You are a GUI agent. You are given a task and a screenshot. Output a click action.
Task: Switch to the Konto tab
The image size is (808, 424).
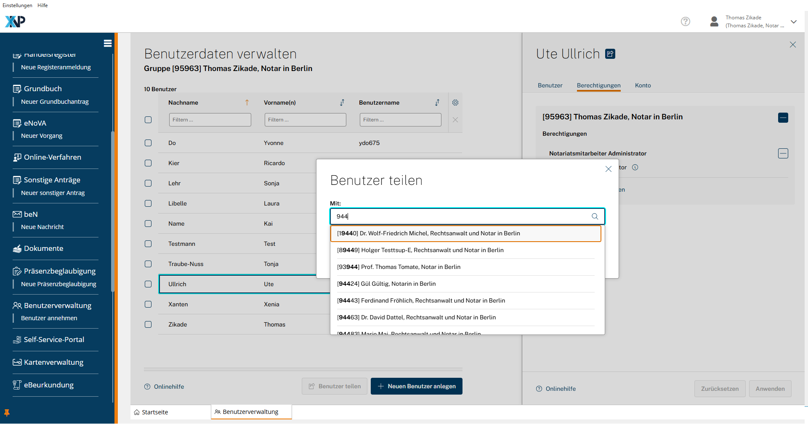[x=643, y=85]
